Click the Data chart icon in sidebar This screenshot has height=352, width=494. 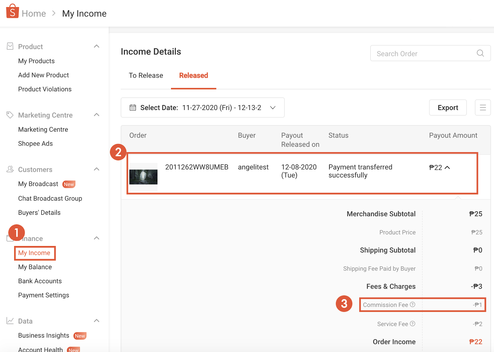[10, 321]
